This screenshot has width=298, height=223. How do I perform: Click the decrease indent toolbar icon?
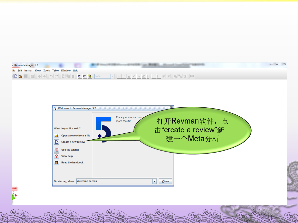(x=164, y=76)
